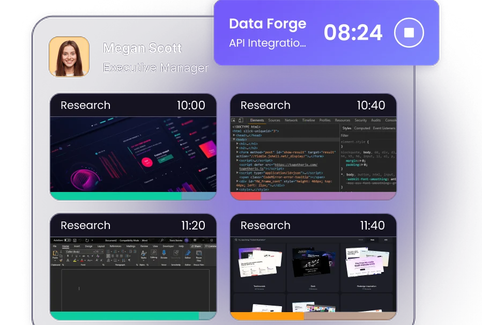Open the References ribbon tab in Word

click(116, 246)
